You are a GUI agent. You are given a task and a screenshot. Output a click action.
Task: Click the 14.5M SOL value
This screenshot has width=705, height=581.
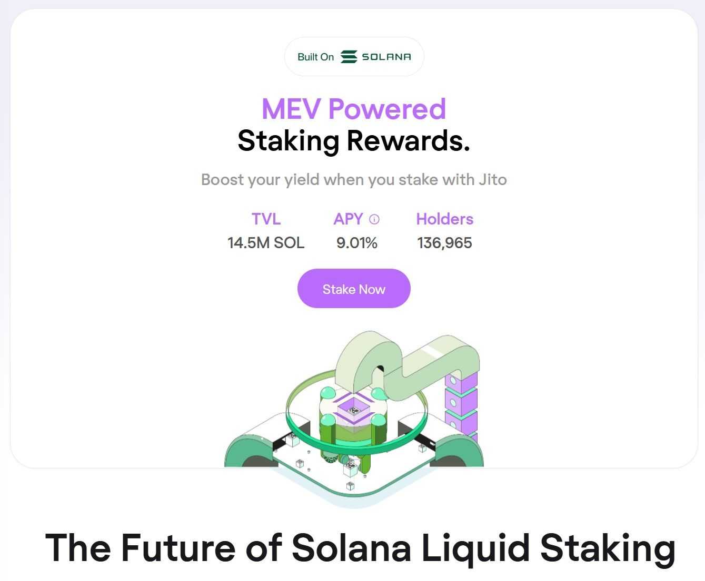(266, 243)
